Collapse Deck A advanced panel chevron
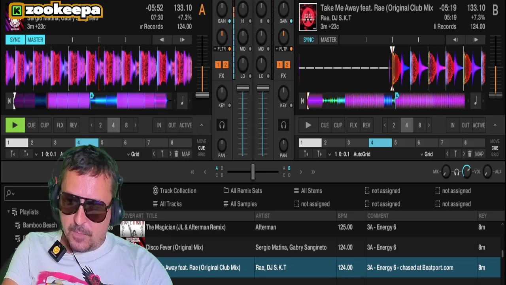Viewport: 506px width, 285px height. [x=201, y=125]
